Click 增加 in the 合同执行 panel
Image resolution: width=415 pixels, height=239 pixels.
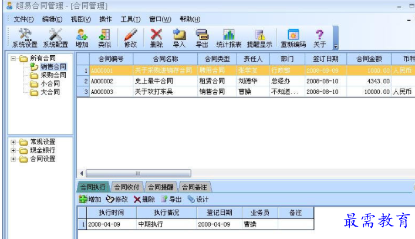90,199
